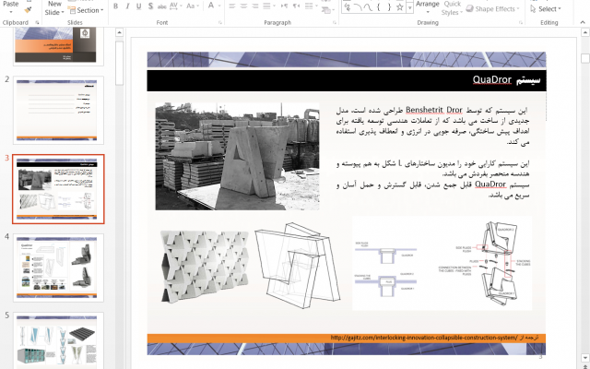
Task: Click the gajitz.com source link
Action: 424,338
